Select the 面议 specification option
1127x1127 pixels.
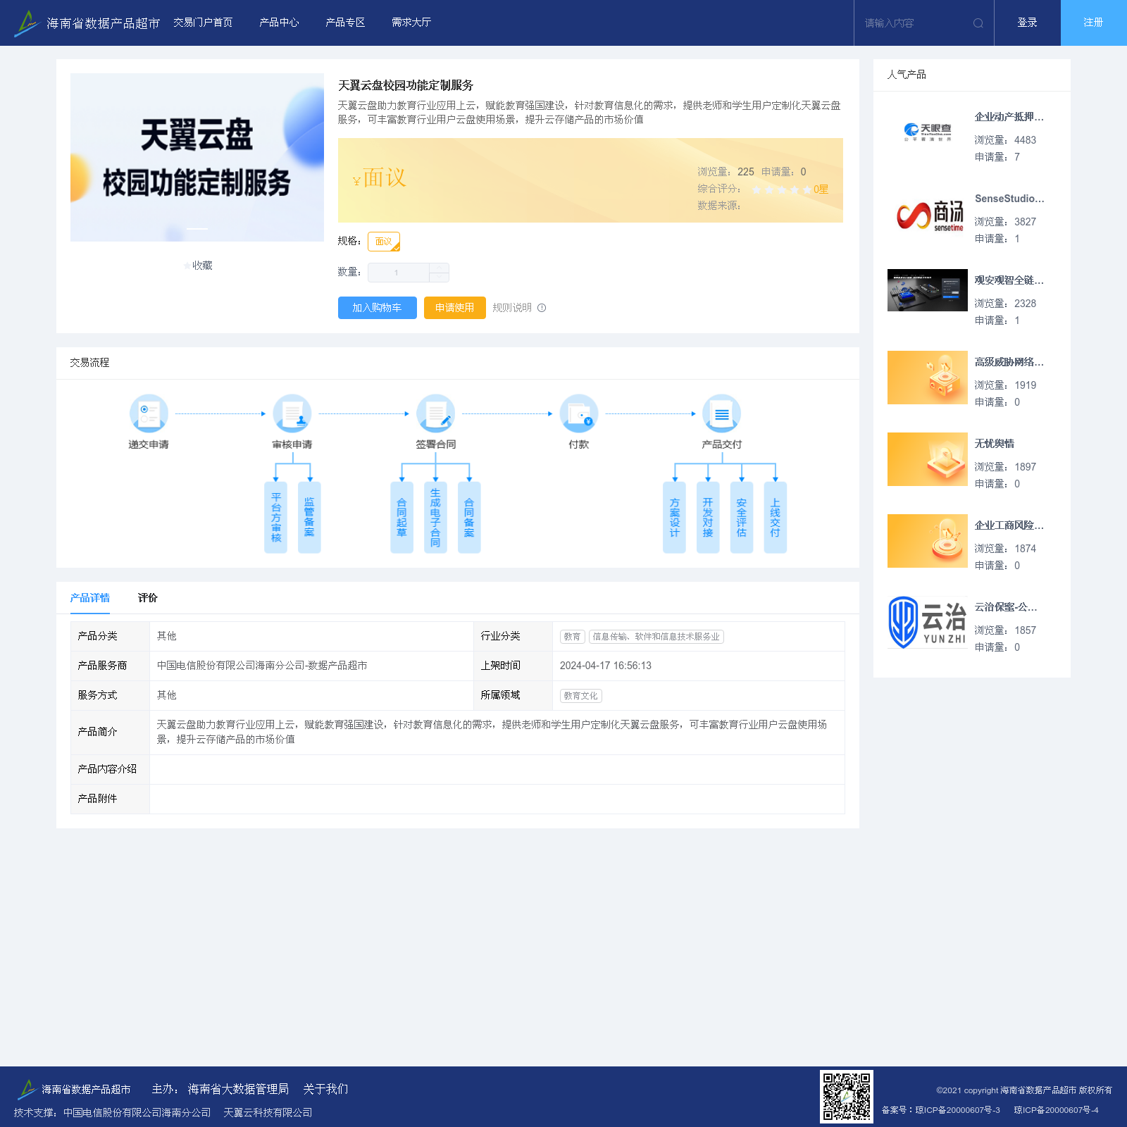point(384,242)
